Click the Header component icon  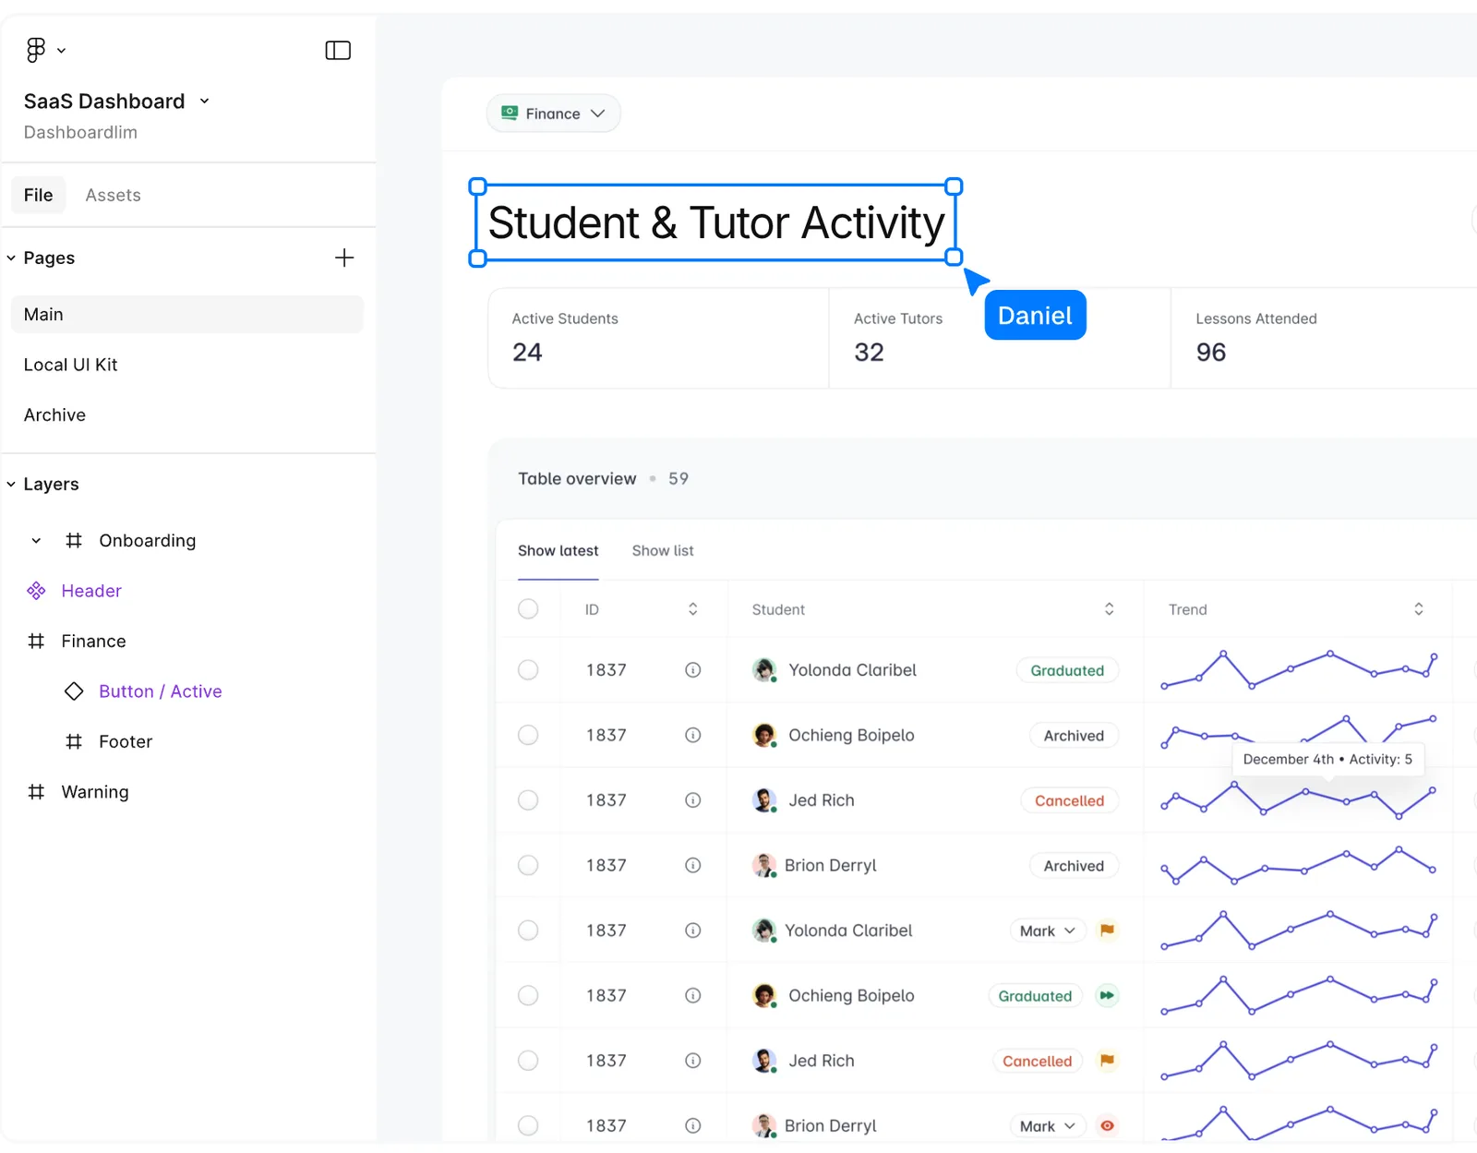tap(36, 591)
